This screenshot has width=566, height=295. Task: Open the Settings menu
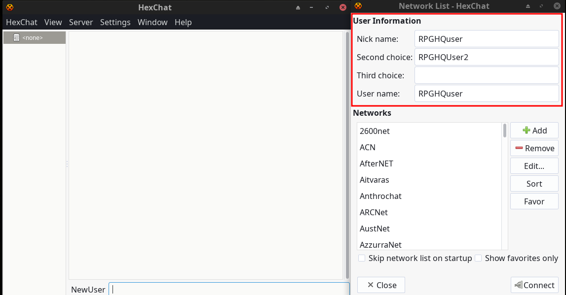point(115,22)
